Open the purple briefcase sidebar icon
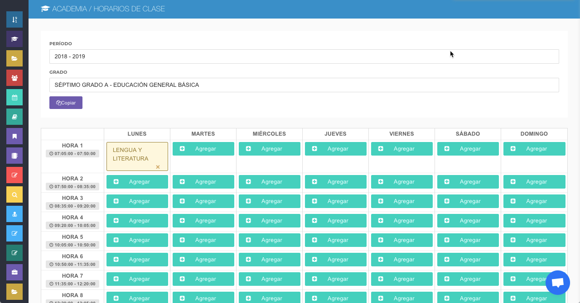580x303 pixels. pos(14,272)
